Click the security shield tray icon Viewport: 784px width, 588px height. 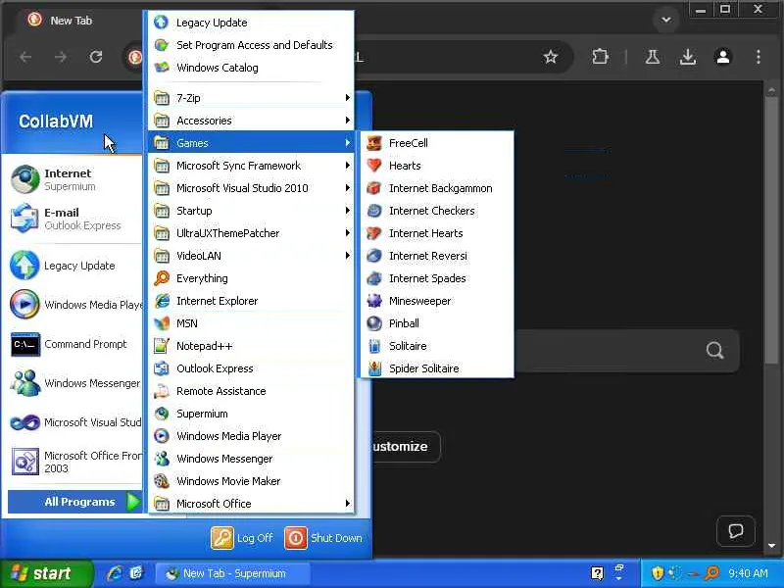point(658,573)
